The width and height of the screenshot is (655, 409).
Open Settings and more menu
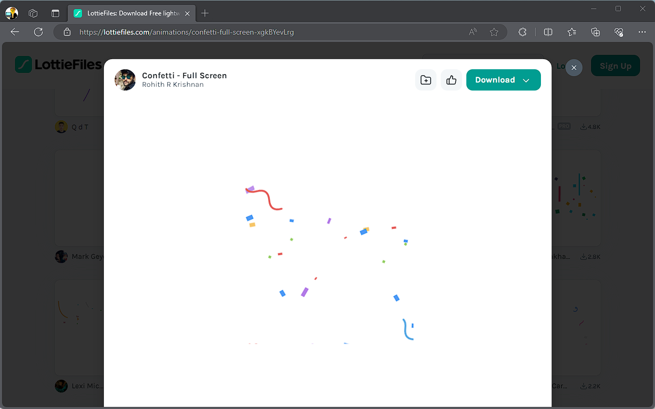(642, 32)
